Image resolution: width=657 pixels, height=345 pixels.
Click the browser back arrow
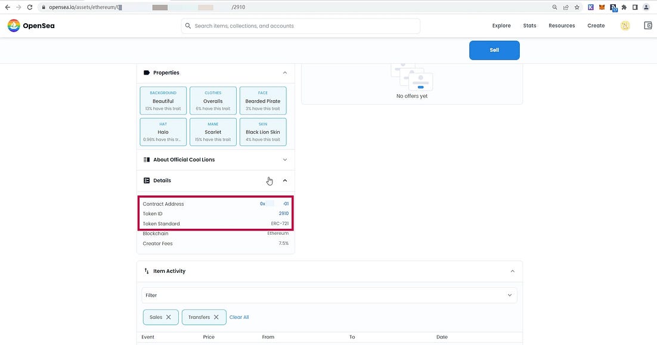pyautogui.click(x=8, y=7)
